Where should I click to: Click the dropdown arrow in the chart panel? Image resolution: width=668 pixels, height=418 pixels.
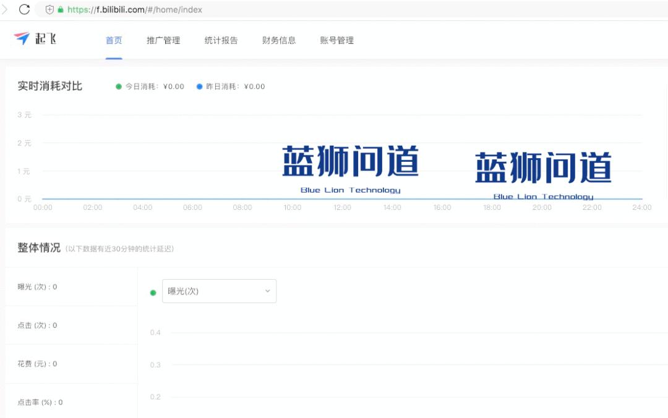click(x=267, y=291)
